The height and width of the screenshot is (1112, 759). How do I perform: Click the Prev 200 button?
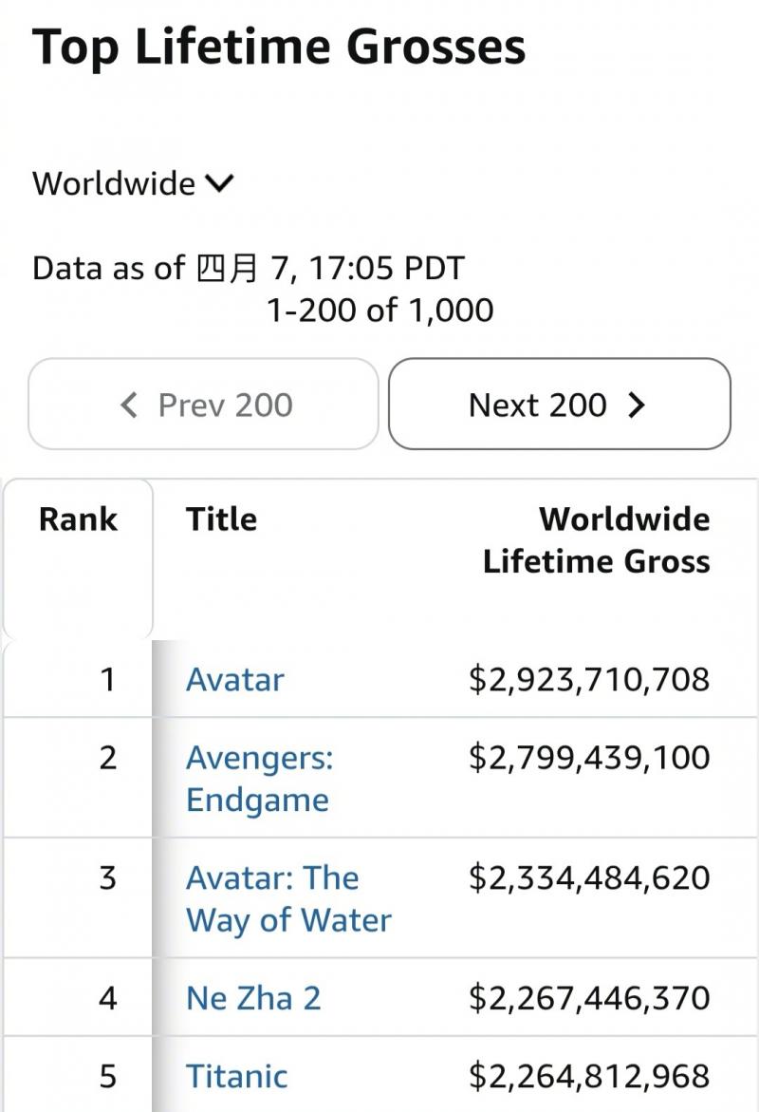[x=203, y=405]
